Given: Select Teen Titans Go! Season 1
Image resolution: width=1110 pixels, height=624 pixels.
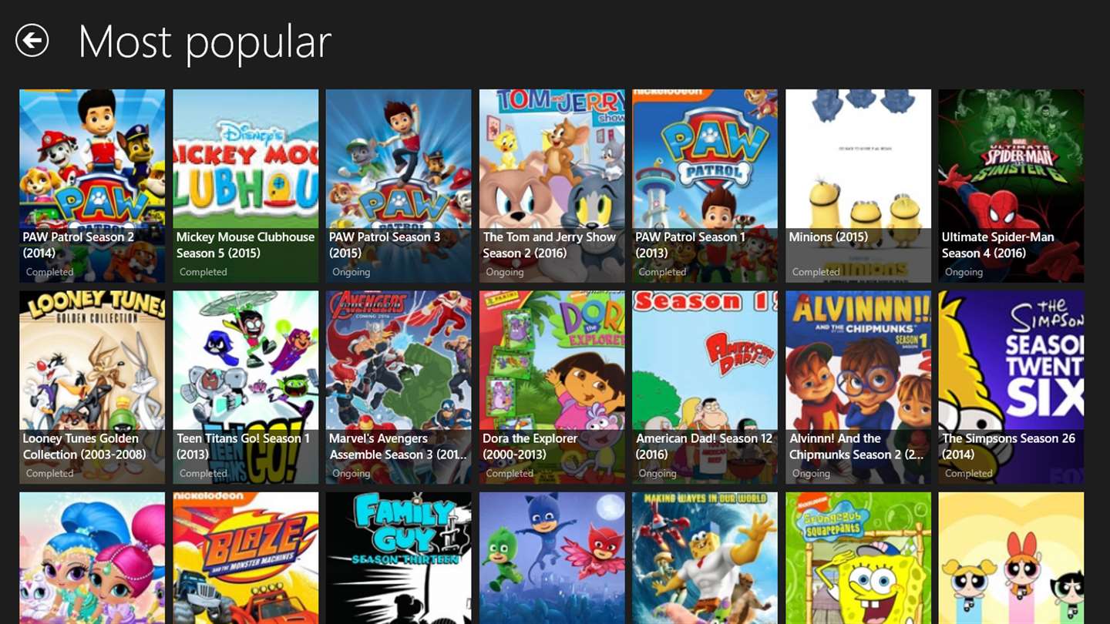Looking at the screenshot, I should click(x=245, y=387).
